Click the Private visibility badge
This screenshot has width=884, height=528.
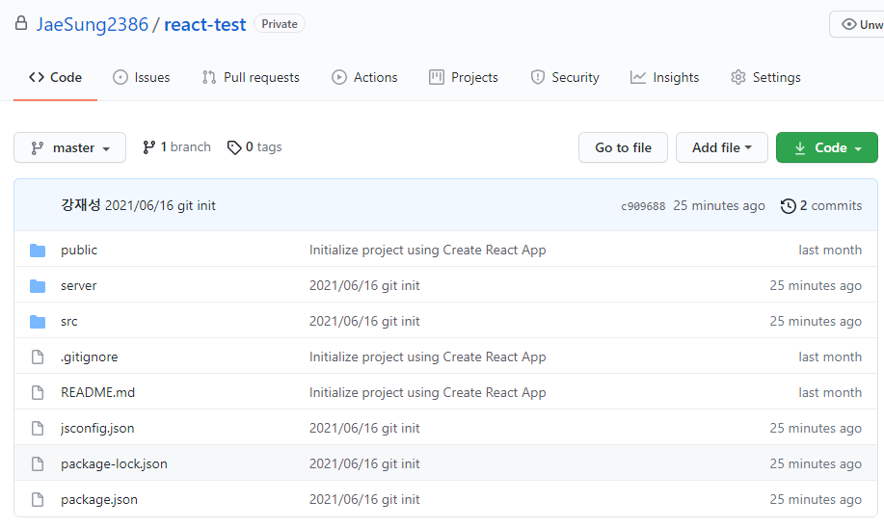tap(279, 24)
